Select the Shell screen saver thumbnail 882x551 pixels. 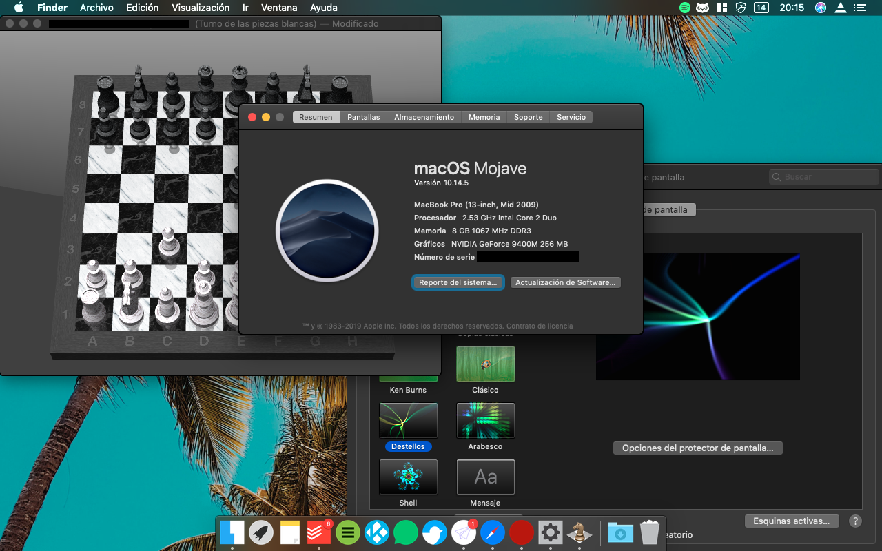tap(409, 477)
